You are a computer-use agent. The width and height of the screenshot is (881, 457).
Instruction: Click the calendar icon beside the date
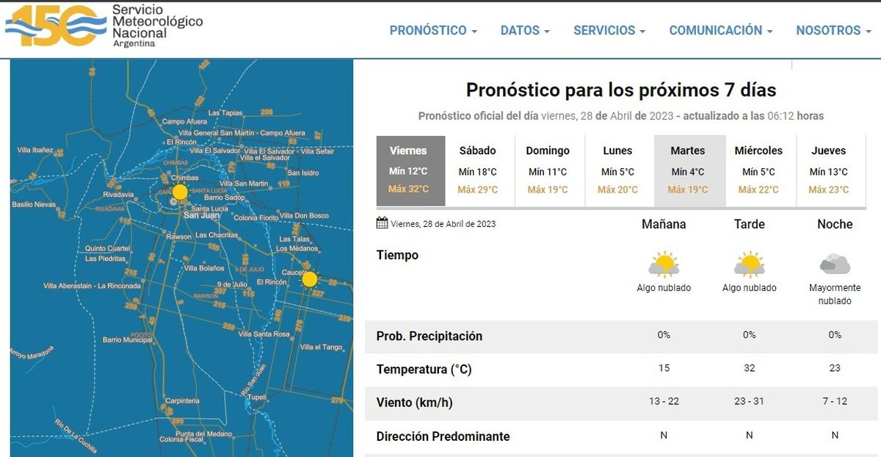pyautogui.click(x=382, y=223)
